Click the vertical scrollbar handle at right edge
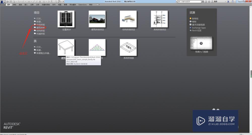The height and width of the screenshot is (135, 252). coord(251,74)
